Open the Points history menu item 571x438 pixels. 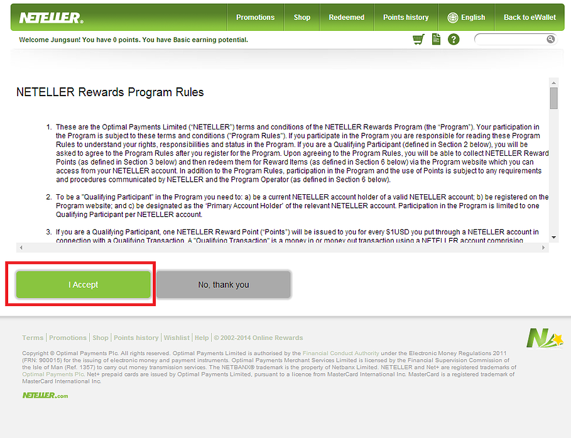(406, 17)
